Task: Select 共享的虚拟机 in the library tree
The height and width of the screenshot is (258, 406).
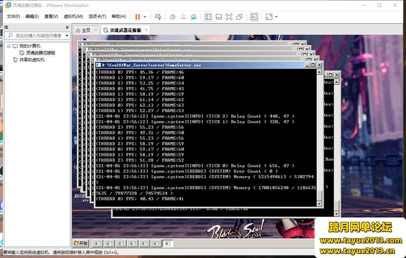Action: (x=32, y=60)
